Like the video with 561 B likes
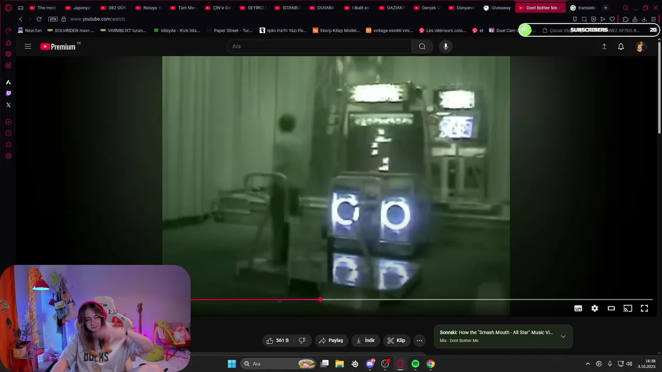The image size is (662, 372). pos(277,340)
